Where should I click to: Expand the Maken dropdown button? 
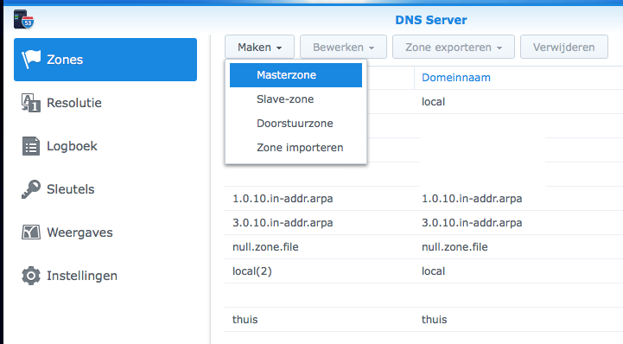click(259, 48)
